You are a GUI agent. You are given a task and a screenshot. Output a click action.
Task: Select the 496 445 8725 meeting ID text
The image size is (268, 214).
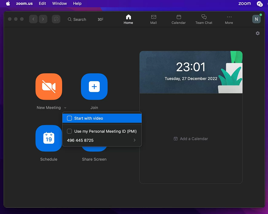click(x=80, y=140)
